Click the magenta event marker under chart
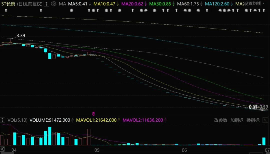 point(93,114)
